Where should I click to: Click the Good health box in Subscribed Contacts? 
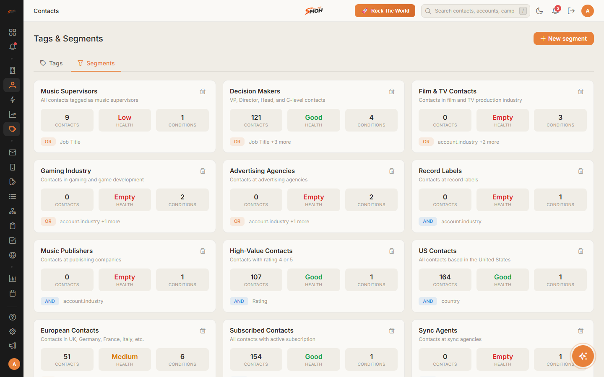(x=314, y=359)
